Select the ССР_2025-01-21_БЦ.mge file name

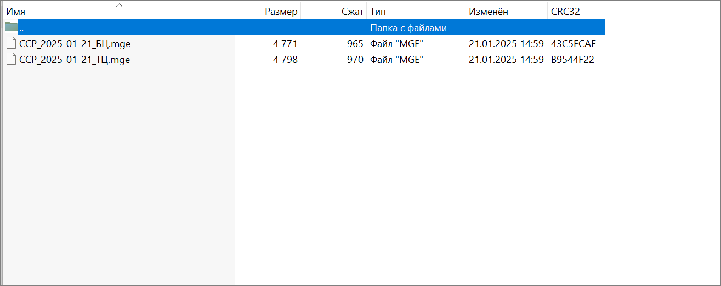pyautogui.click(x=75, y=44)
